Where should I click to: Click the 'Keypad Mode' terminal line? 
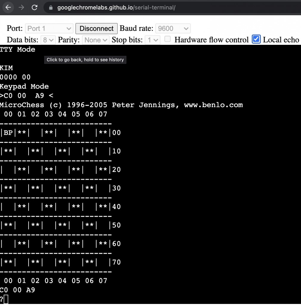24,86
